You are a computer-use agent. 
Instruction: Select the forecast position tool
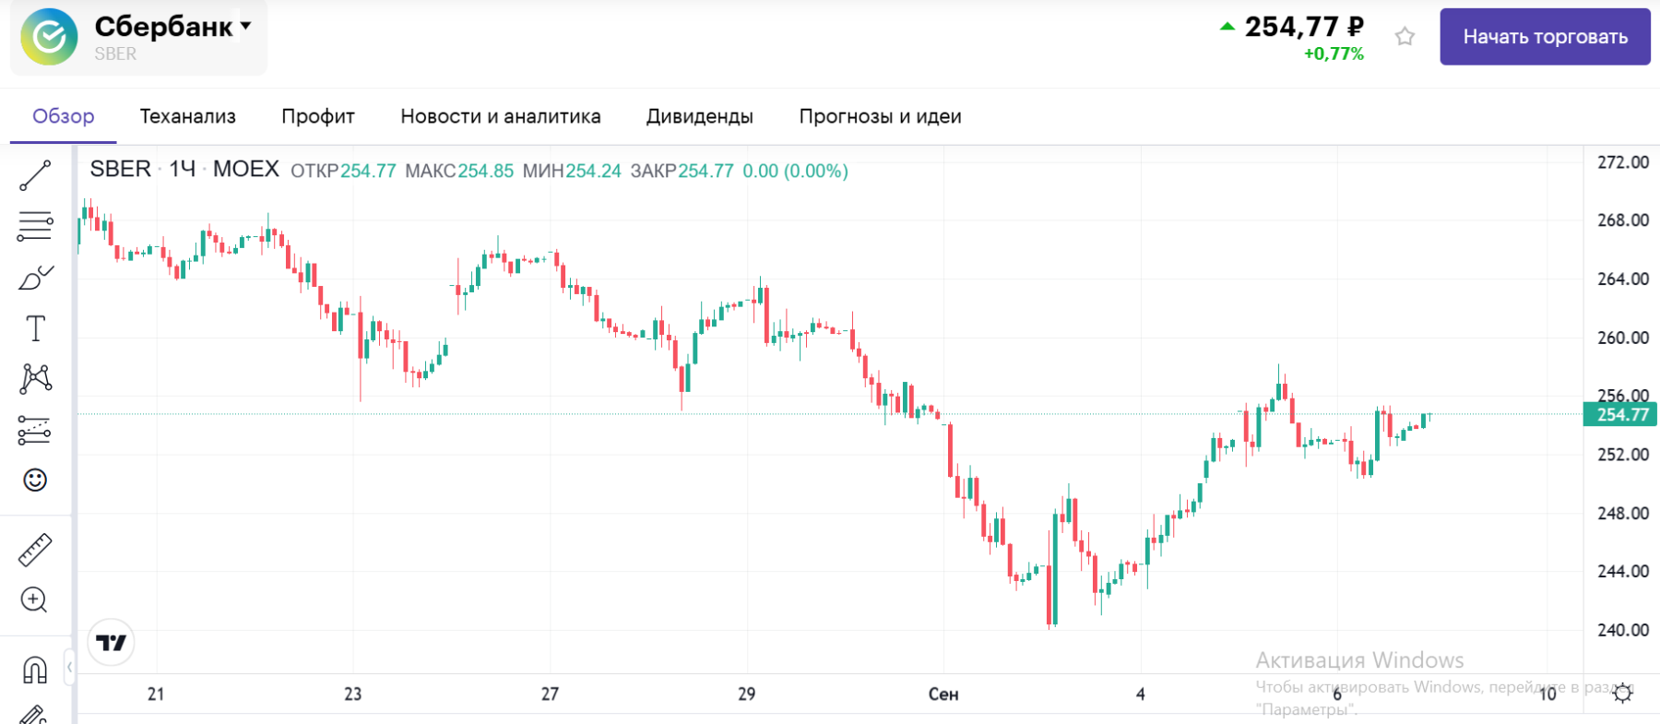point(35,430)
